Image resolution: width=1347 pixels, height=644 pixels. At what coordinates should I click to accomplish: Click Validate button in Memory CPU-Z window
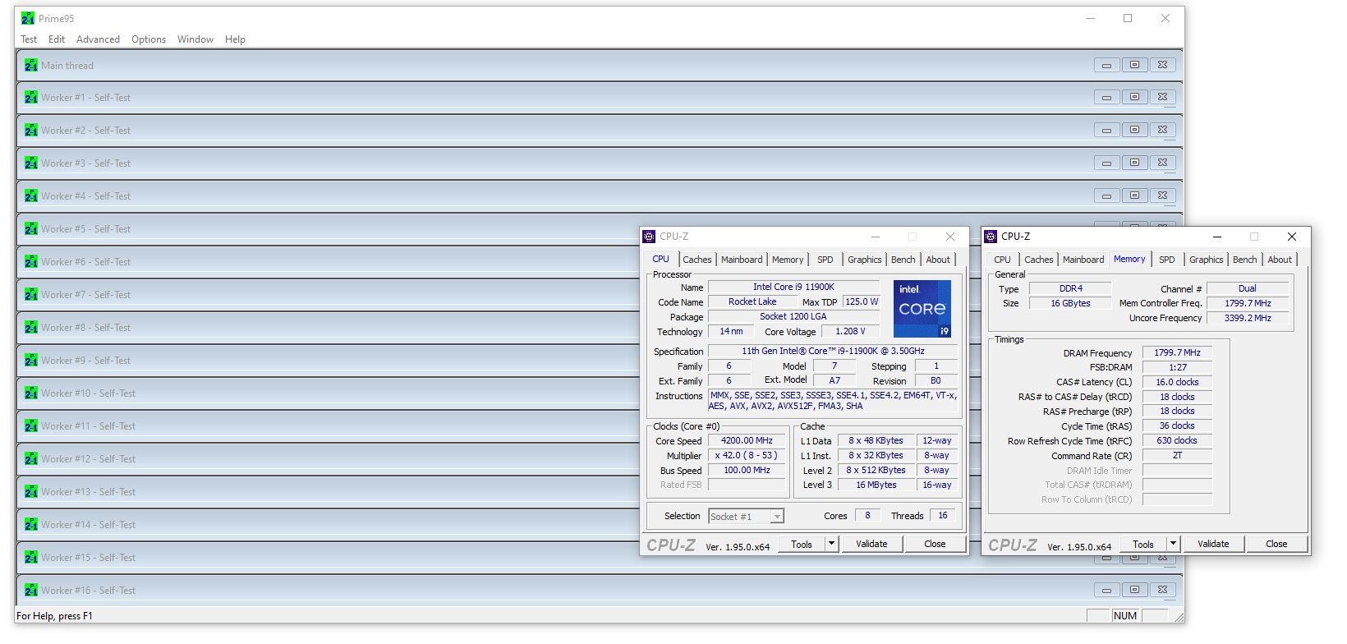coord(1213,544)
